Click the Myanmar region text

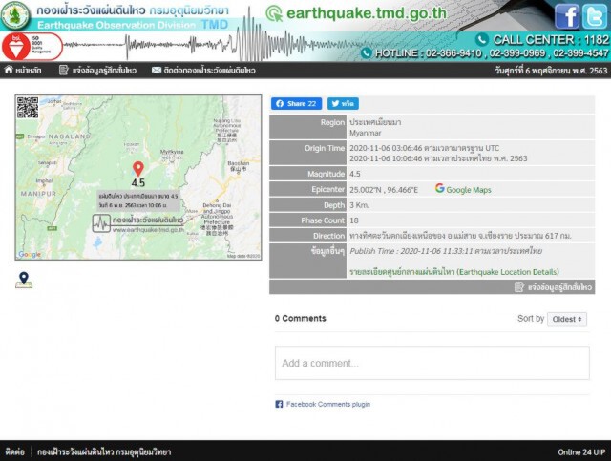click(x=365, y=133)
